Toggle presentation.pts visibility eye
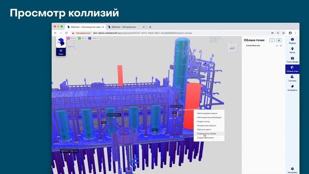The width and height of the screenshot is (309, 174). pyautogui.click(x=281, y=45)
